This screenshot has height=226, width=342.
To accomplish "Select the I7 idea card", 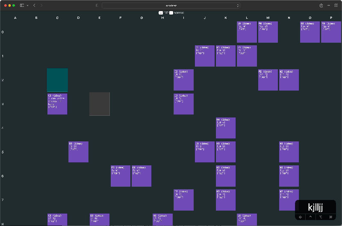I will point(183,200).
